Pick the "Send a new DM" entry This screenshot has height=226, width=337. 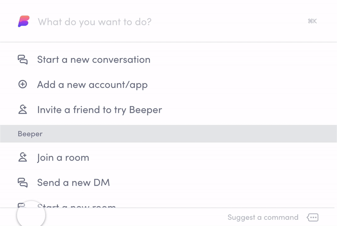[x=73, y=183]
